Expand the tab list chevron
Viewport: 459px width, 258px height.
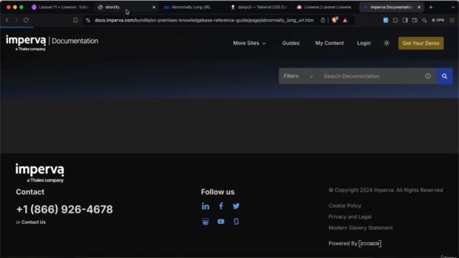click(x=453, y=7)
